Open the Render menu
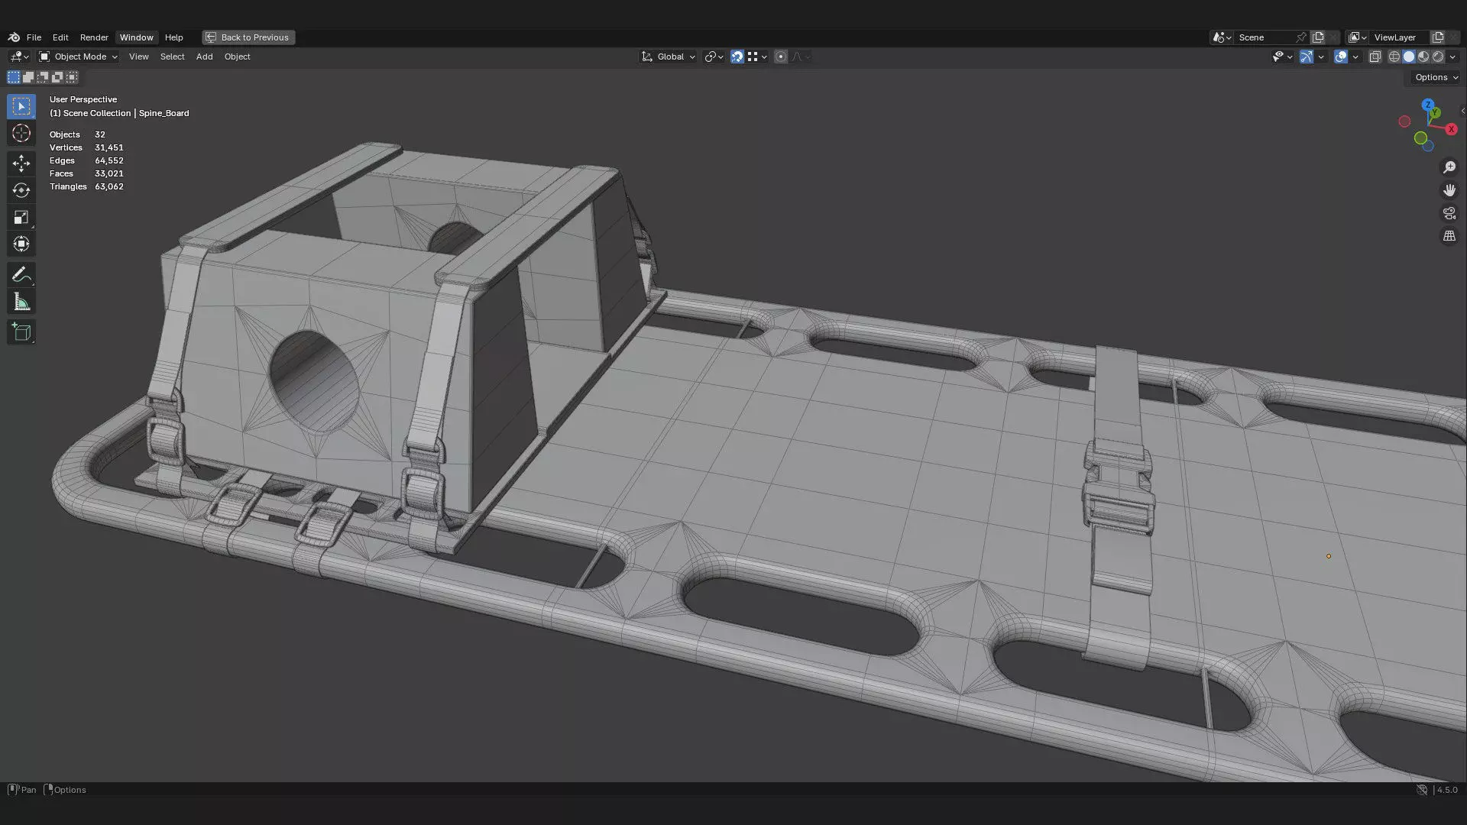Image resolution: width=1467 pixels, height=825 pixels. tap(94, 37)
